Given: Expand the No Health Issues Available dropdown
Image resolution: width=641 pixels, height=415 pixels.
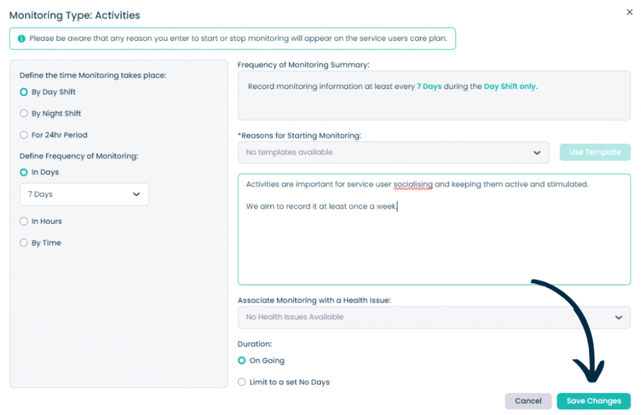Looking at the screenshot, I should (434, 317).
